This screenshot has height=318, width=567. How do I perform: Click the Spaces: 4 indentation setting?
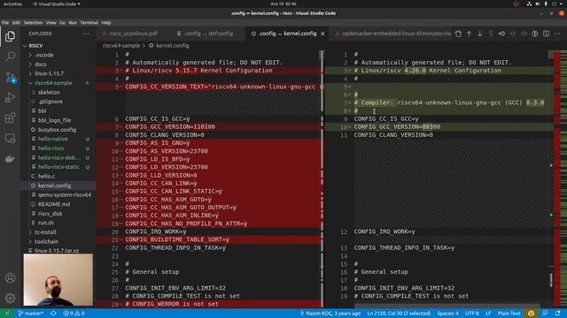[447, 314]
